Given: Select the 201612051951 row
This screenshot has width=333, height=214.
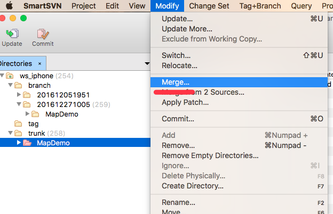Looking at the screenshot, I should [x=75, y=95].
